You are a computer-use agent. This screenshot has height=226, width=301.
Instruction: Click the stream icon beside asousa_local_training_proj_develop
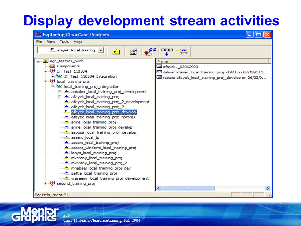(67, 132)
